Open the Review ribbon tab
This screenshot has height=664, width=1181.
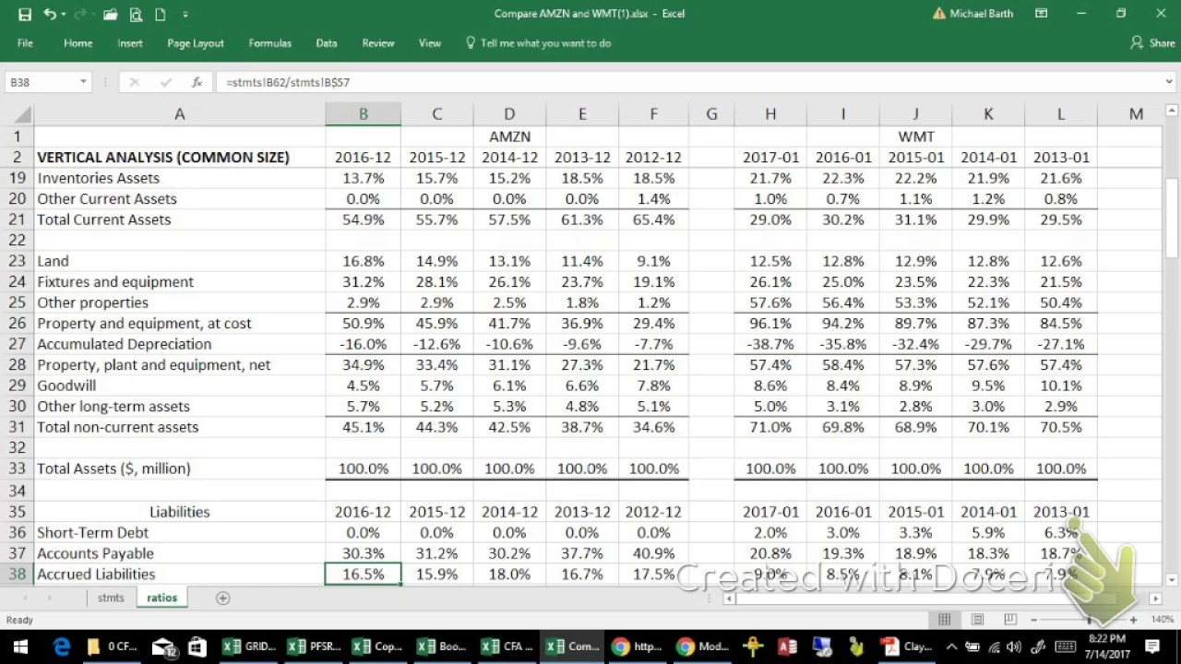click(x=378, y=43)
